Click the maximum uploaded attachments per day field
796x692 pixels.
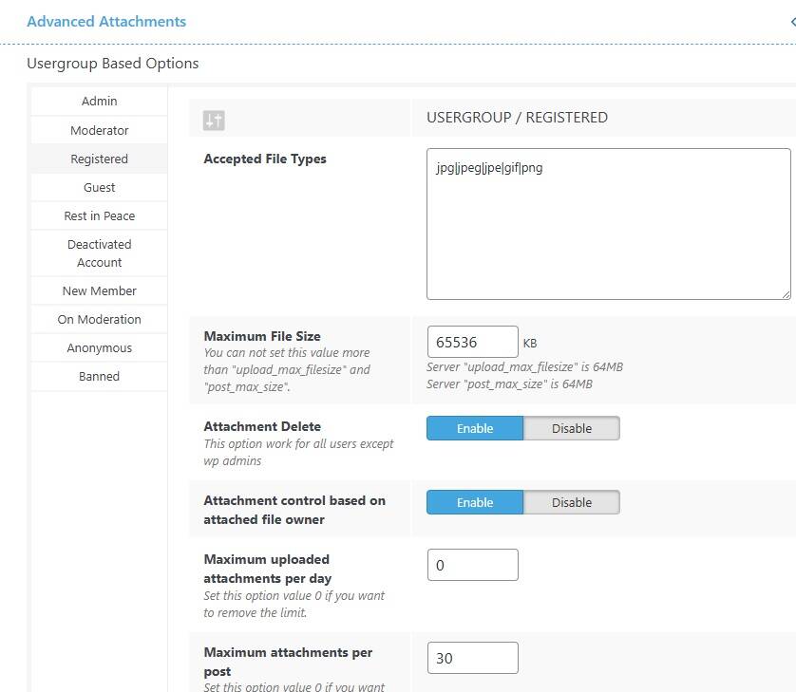tap(473, 565)
